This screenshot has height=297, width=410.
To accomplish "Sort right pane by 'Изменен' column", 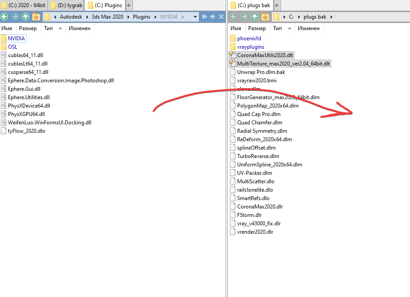I will [x=308, y=28].
